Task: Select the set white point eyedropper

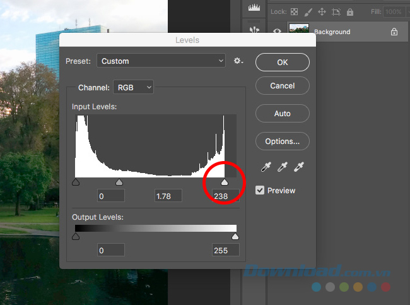Action: pyautogui.click(x=299, y=167)
